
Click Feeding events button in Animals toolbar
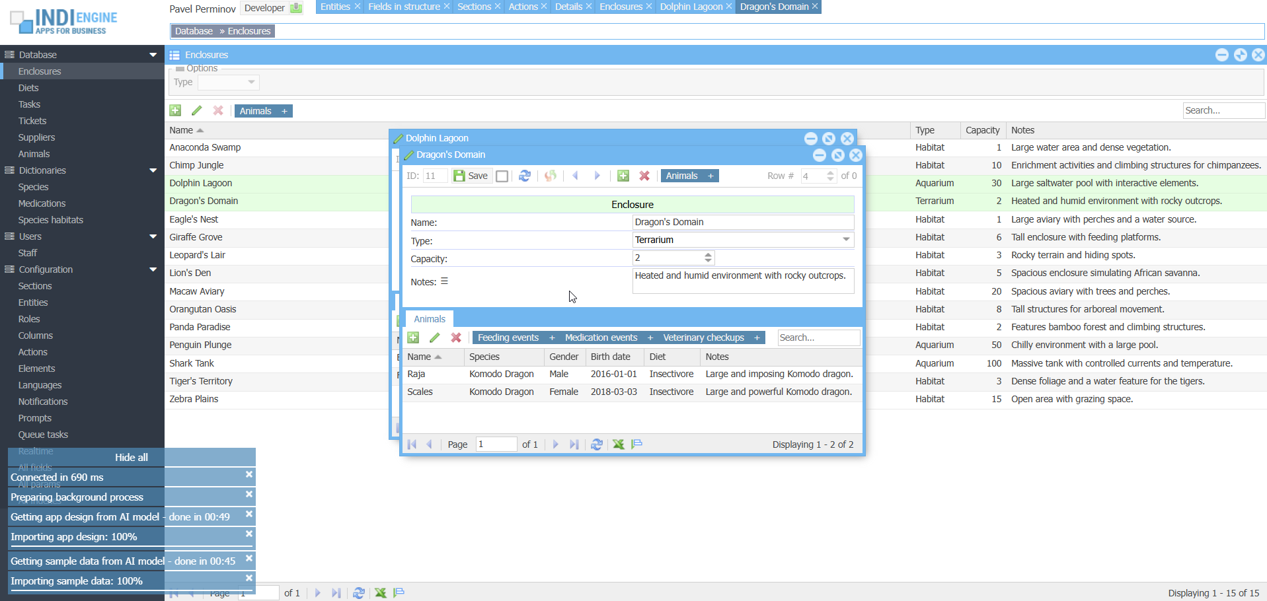(x=508, y=337)
